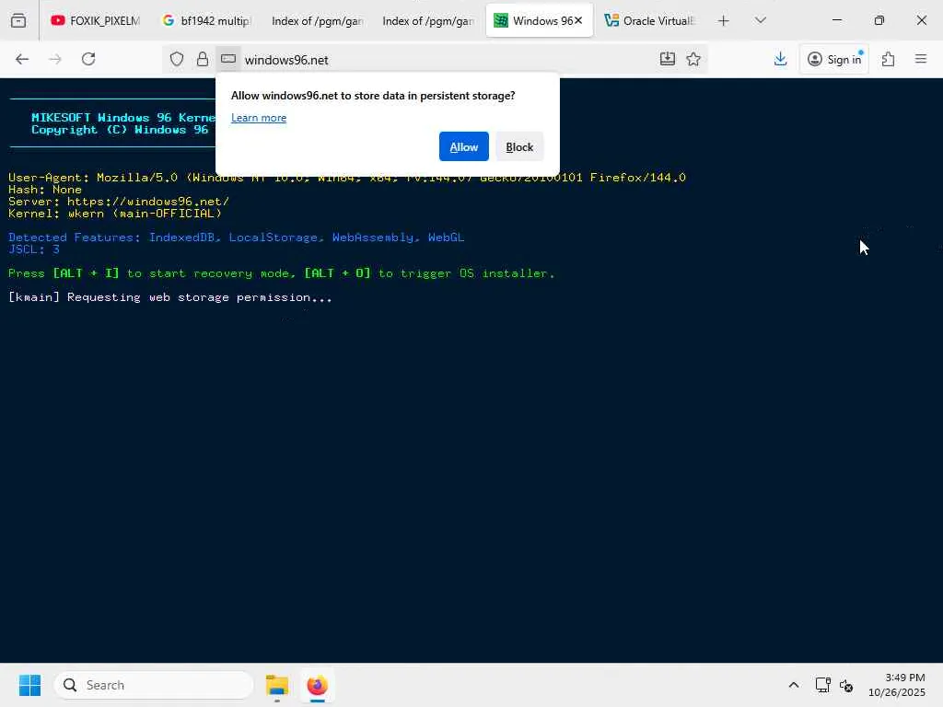Open the clock showing 3:49 PM
This screenshot has height=707, width=943.
[x=897, y=685]
